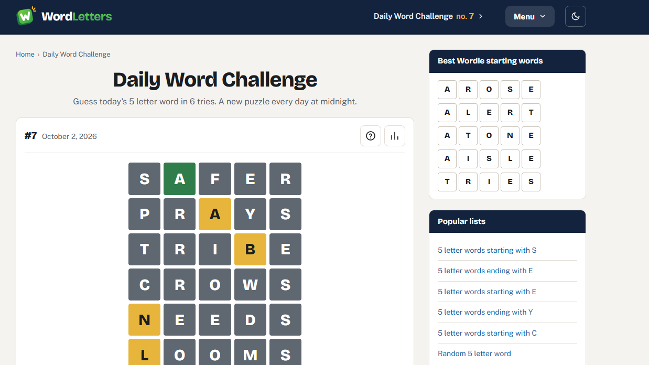Click the green A tile in SAFER
The width and height of the screenshot is (649, 365).
coord(180,179)
